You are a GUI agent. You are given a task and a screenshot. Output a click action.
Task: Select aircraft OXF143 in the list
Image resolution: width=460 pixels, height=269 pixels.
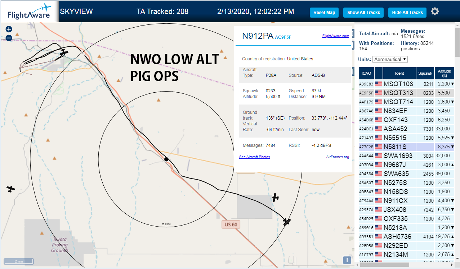(x=407, y=120)
